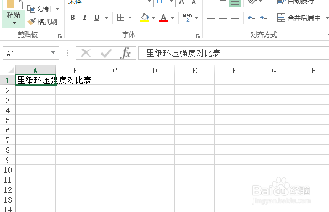This screenshot has height=212, width=329.
Task: Select column E header
Action: pos(194,71)
